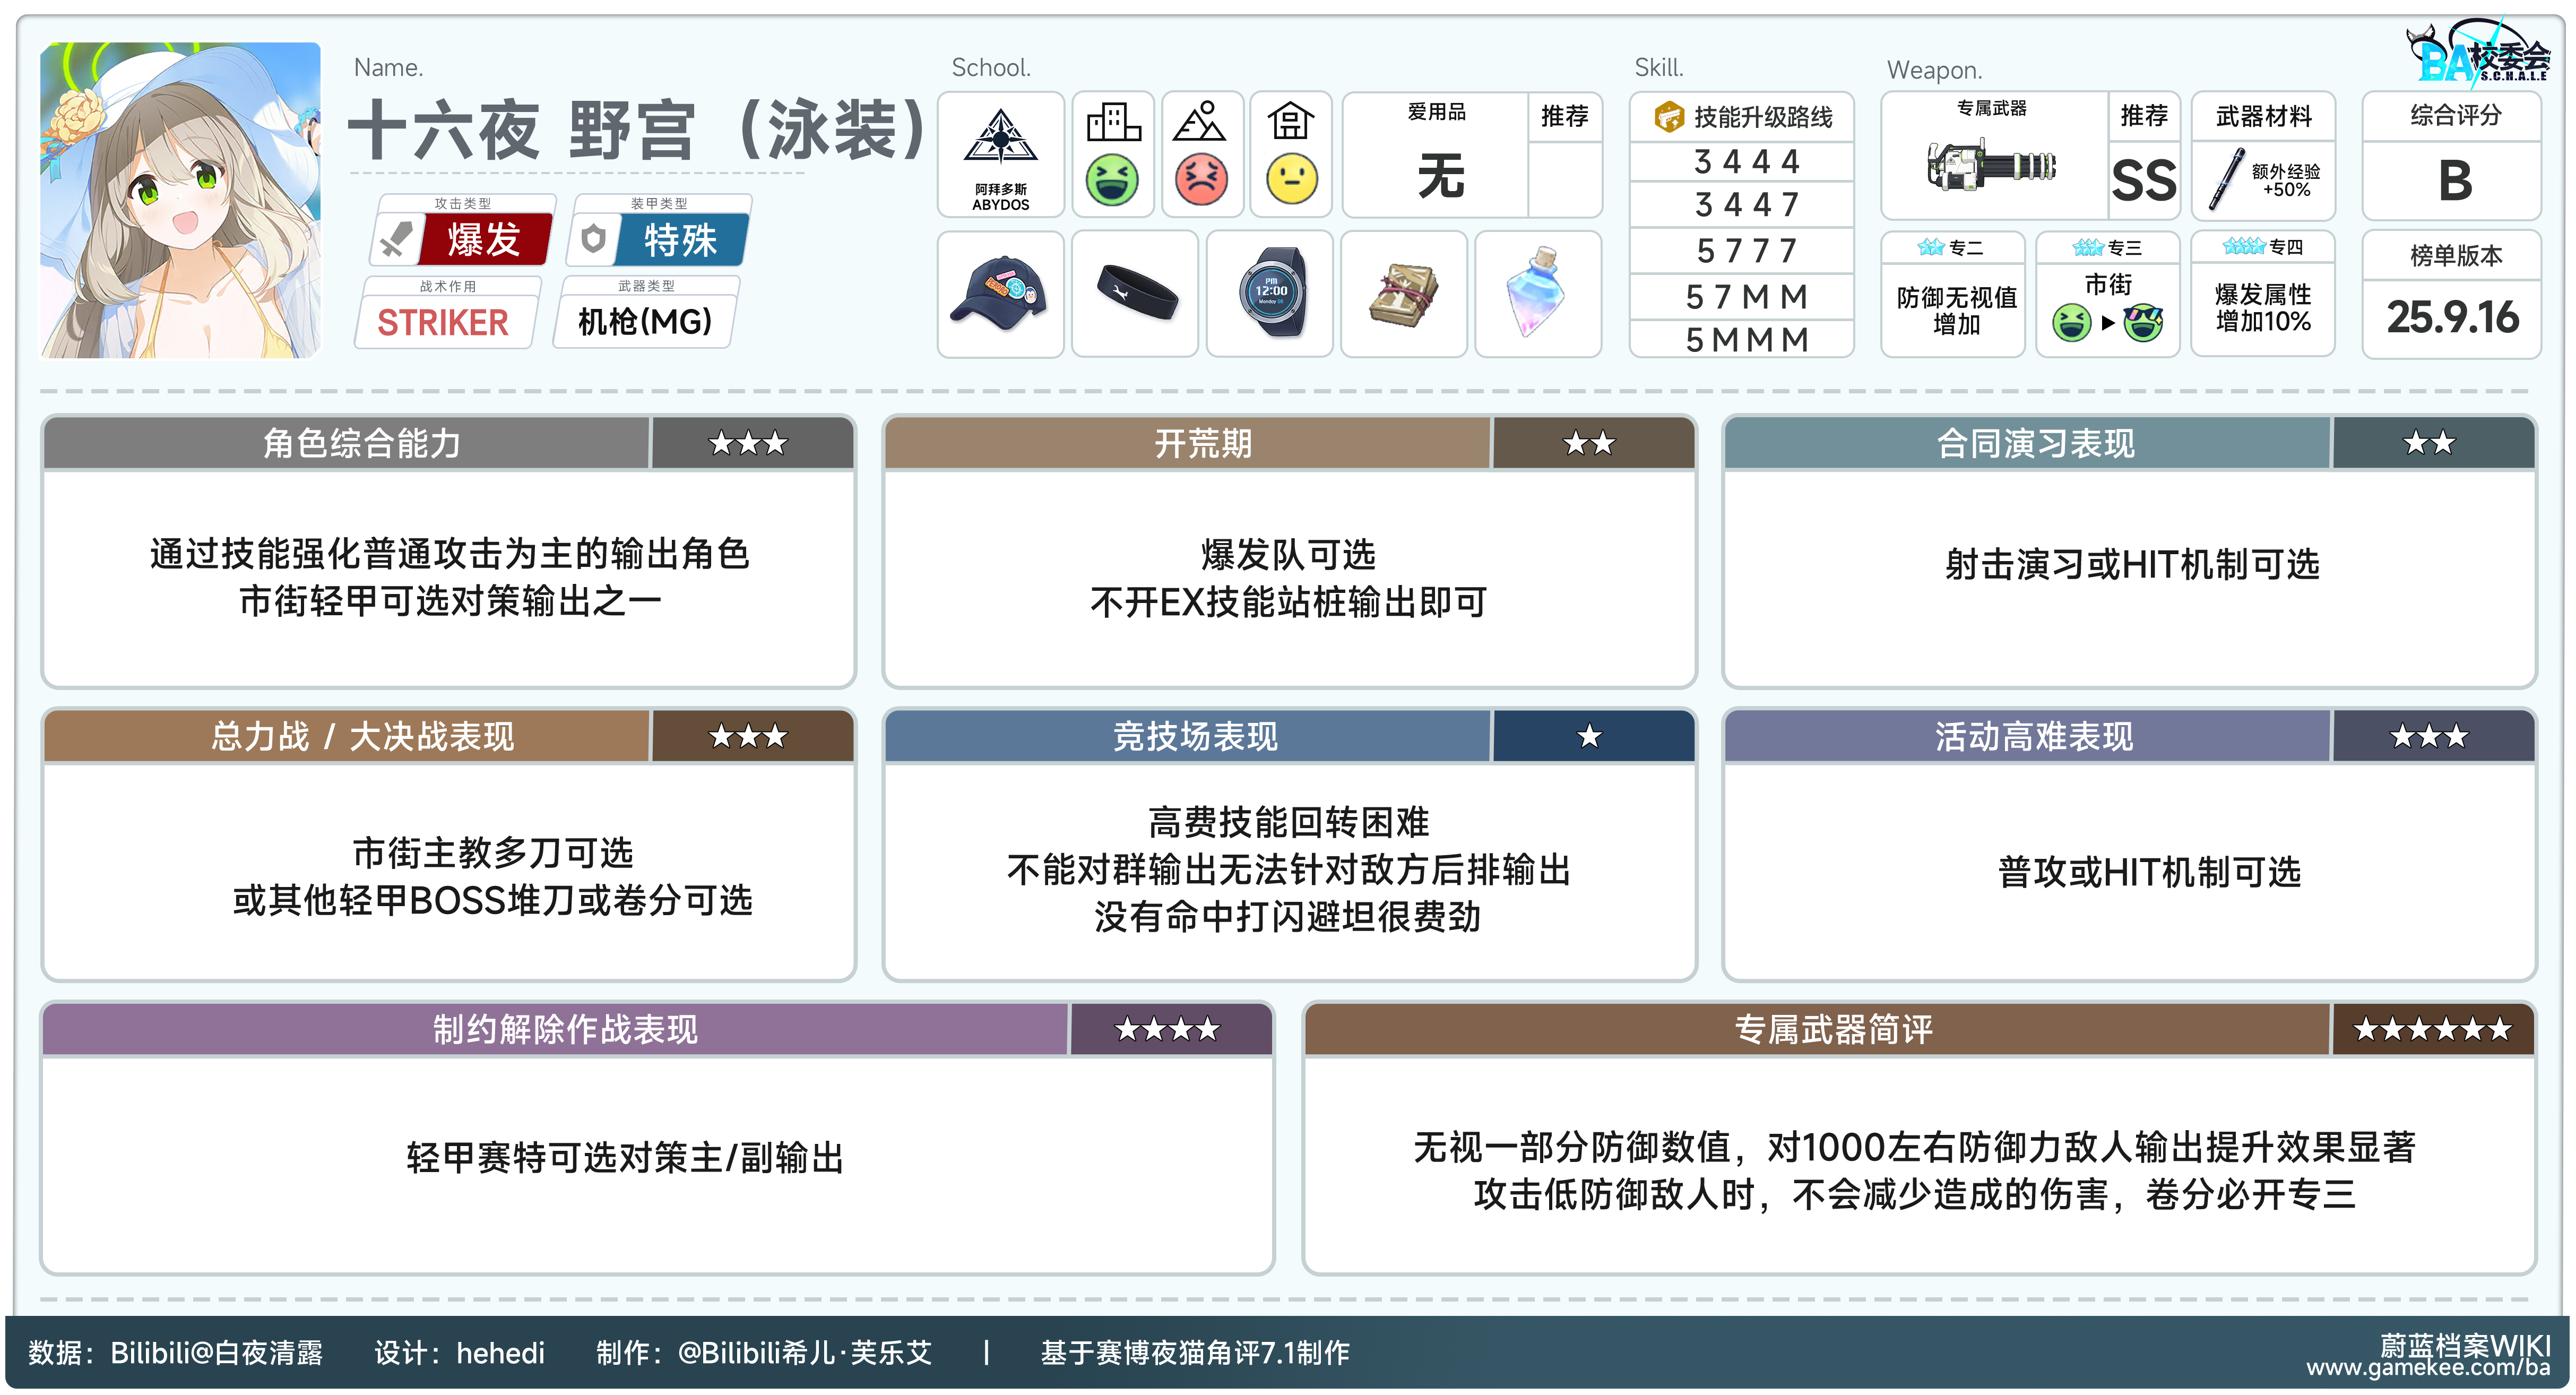Select the 竞技场表现 section header
The height and width of the screenshot is (1395, 2576).
1195,737
